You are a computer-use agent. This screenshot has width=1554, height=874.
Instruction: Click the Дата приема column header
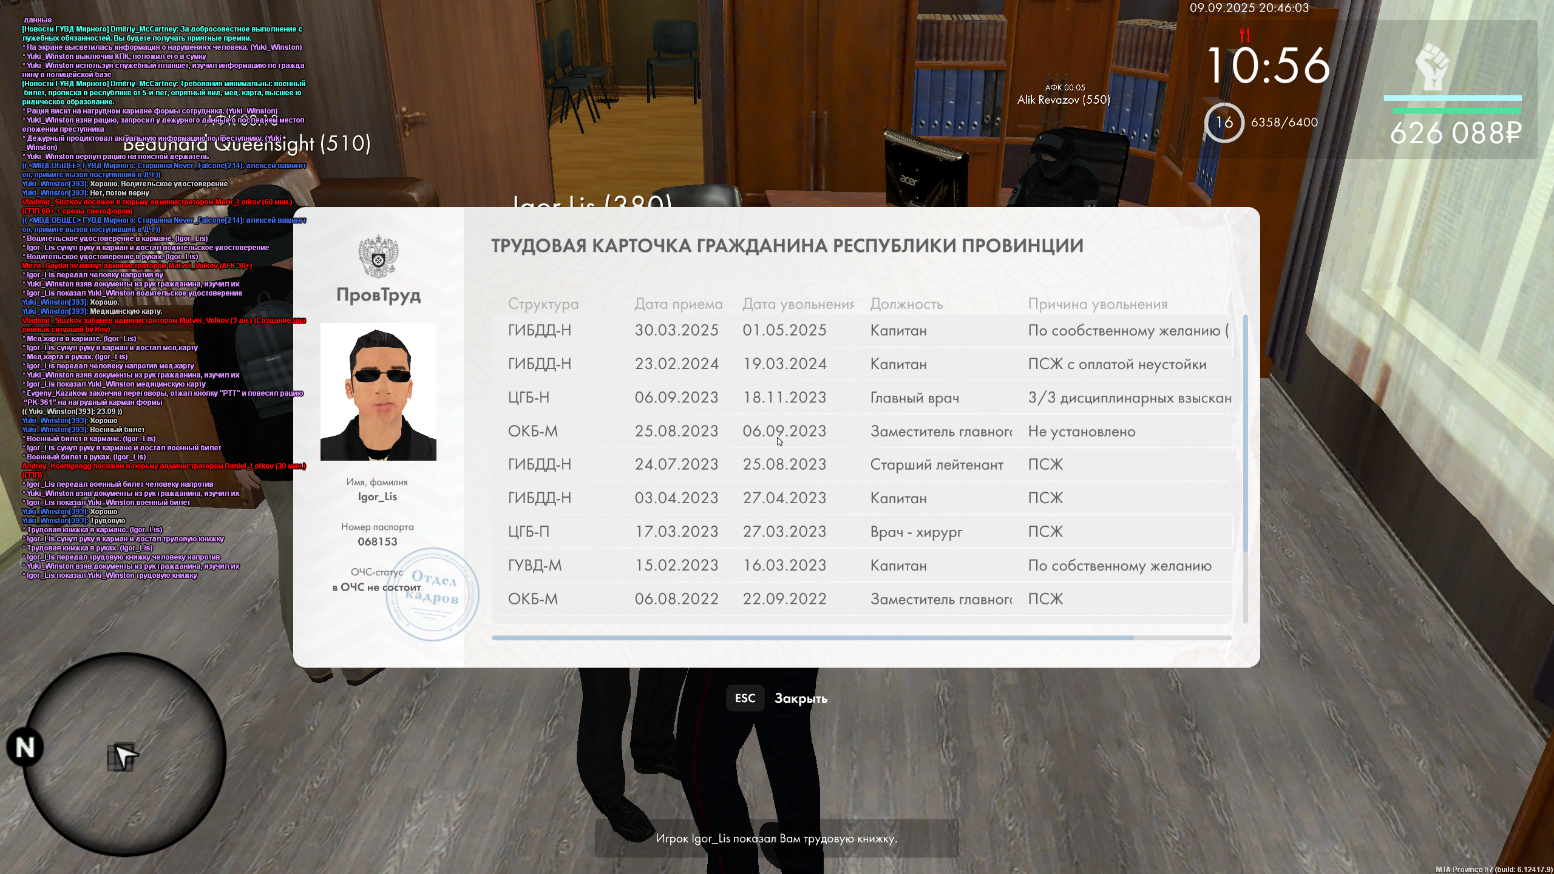[678, 304]
